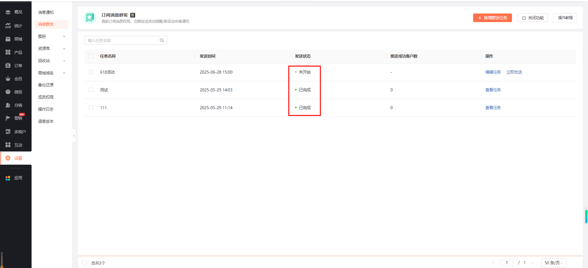Go to next page arrow in pagination
Viewport: 588px width, 268px height.
(x=532, y=263)
